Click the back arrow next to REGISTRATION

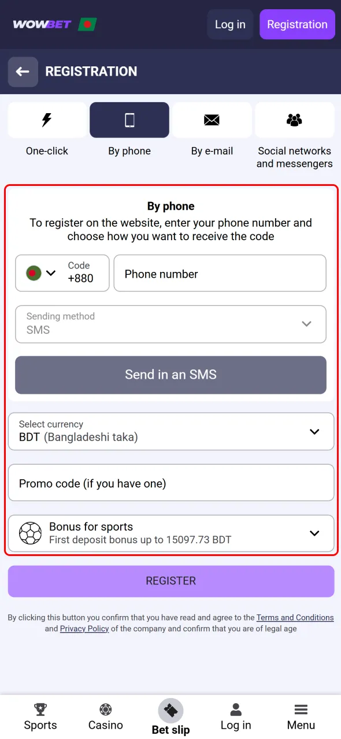coord(23,72)
